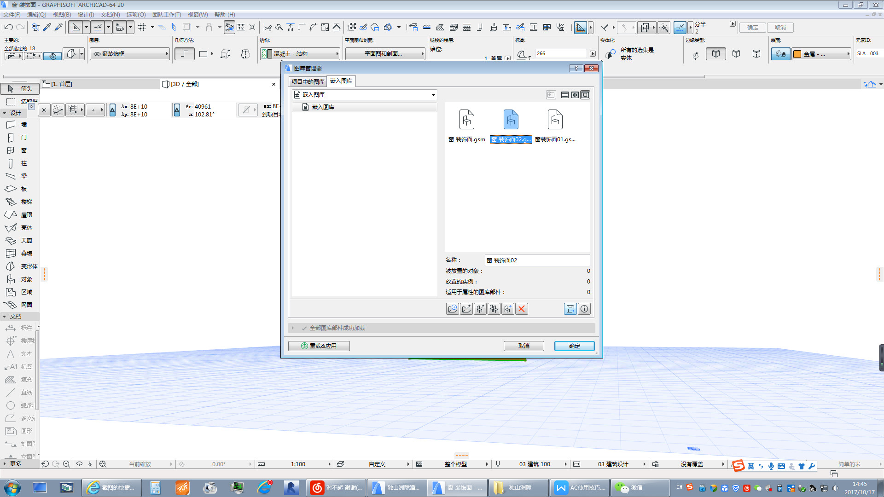
Task: Switch to small icon view in library manager
Action: [575, 95]
